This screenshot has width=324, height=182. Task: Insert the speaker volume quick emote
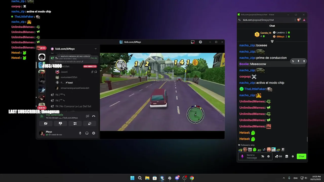[x=283, y=150]
